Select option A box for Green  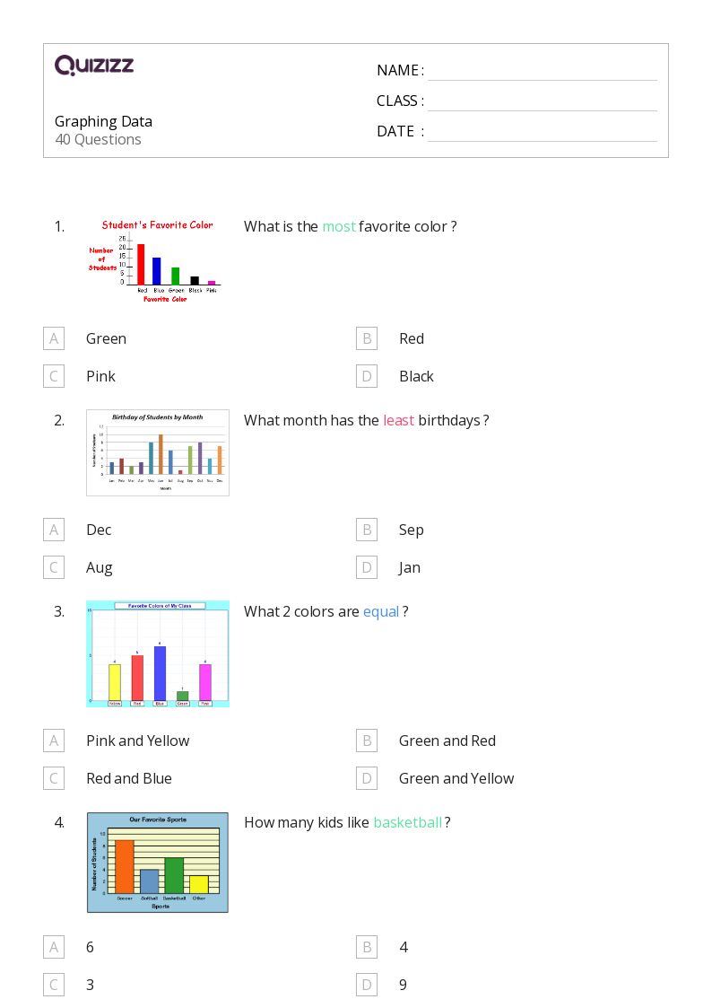[54, 338]
